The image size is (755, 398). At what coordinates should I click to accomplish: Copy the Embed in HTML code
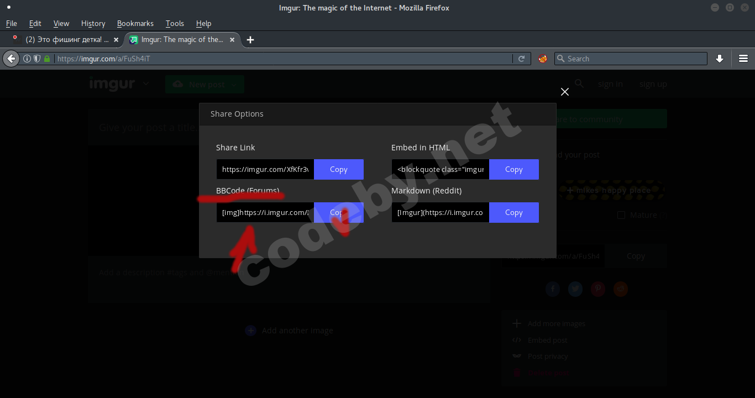(x=514, y=169)
